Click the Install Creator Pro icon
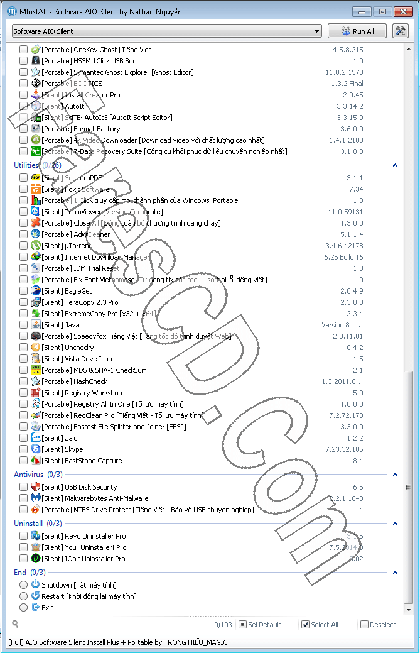420x653 pixels. [x=36, y=94]
